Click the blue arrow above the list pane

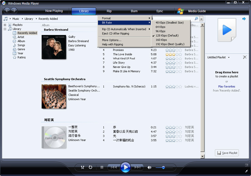click(244, 19)
